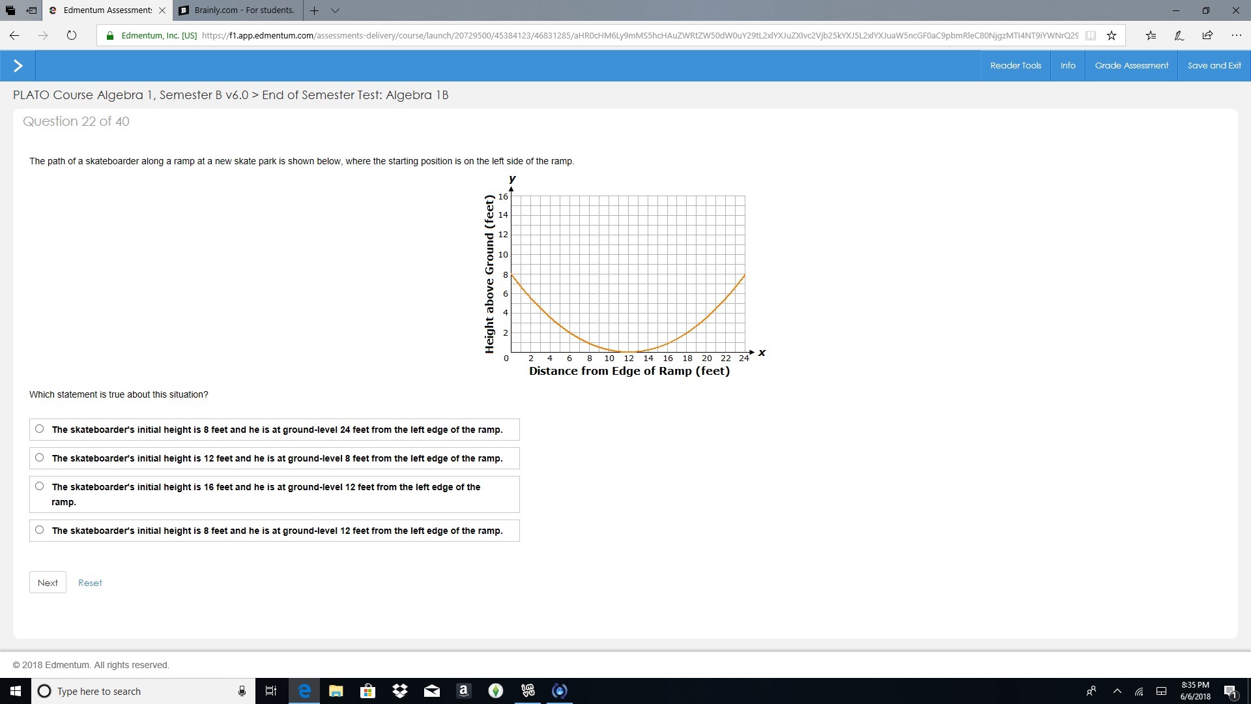Select the initial height 16 feet answer
Image resolution: width=1251 pixels, height=704 pixels.
(x=40, y=486)
